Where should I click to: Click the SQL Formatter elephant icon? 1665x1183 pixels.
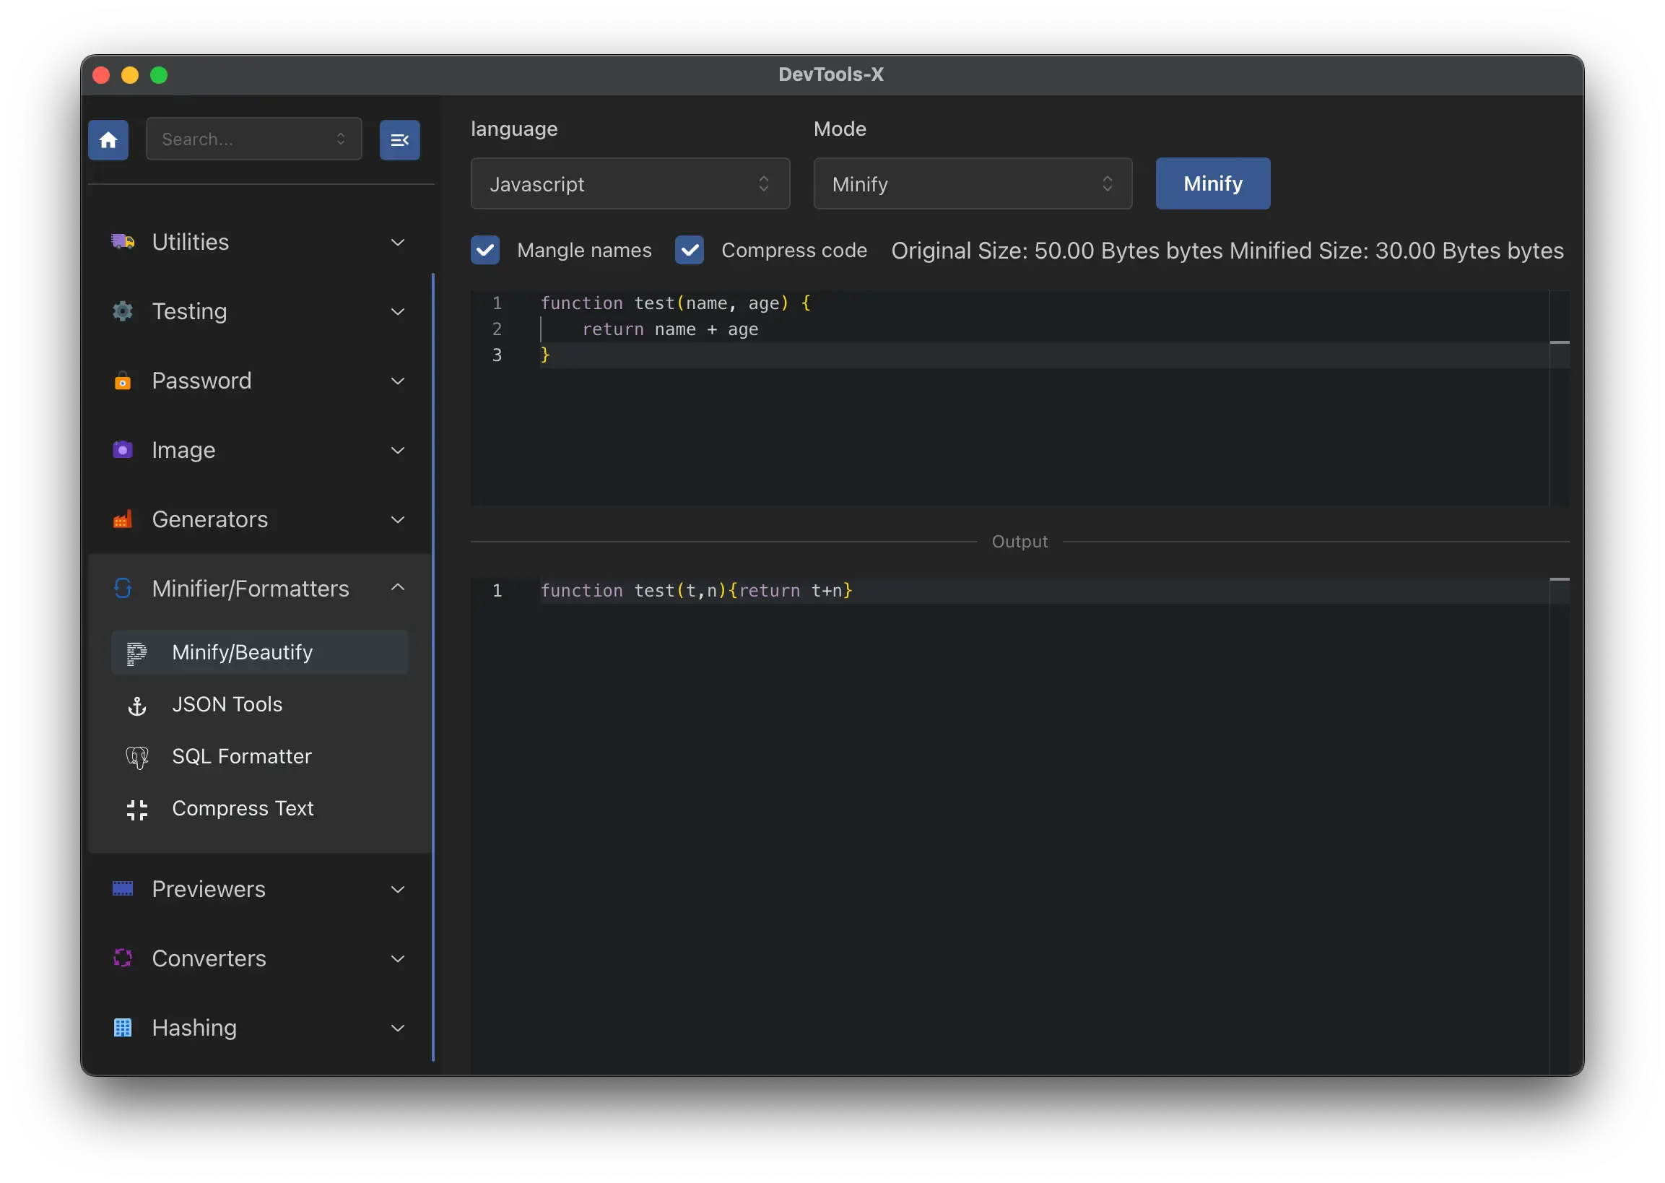(x=137, y=757)
